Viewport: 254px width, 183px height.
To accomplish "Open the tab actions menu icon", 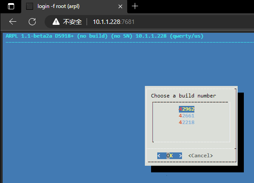I will 11,6.
